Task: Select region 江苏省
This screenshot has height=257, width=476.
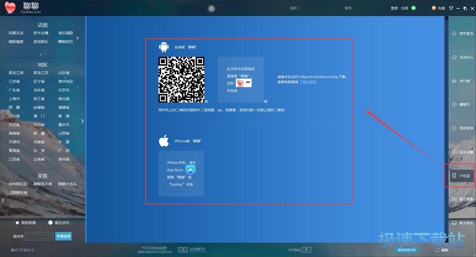Action: (x=14, y=82)
